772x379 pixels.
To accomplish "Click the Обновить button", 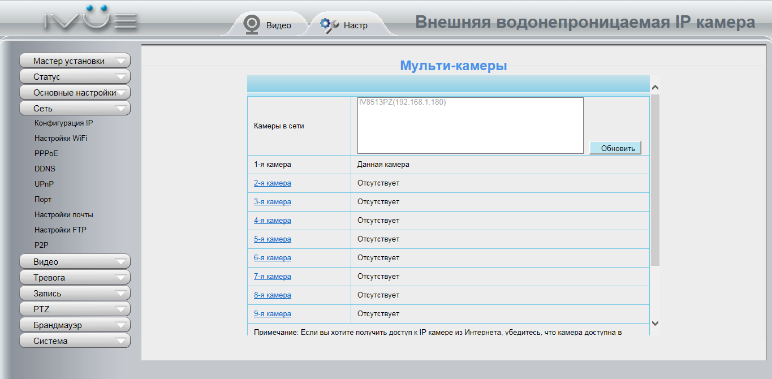I will pos(615,148).
